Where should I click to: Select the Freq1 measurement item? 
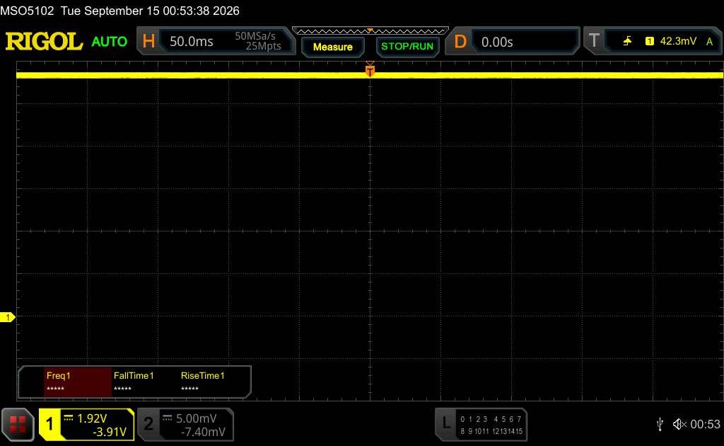pyautogui.click(x=78, y=382)
